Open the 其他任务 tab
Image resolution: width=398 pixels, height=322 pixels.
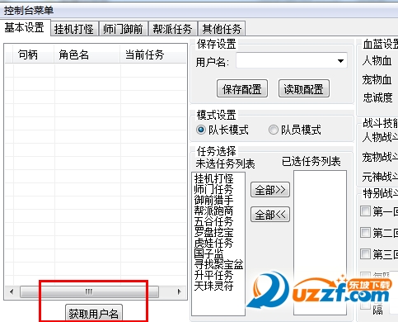(222, 29)
